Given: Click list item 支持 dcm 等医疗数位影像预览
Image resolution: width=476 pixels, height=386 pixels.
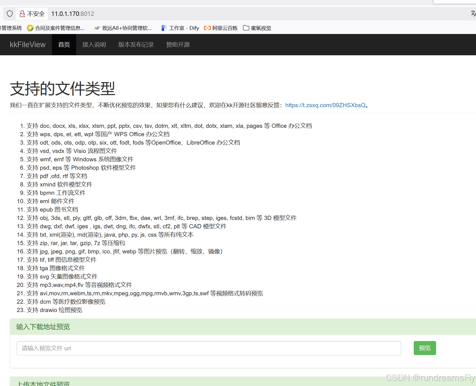Looking at the screenshot, I should click(x=66, y=302).
